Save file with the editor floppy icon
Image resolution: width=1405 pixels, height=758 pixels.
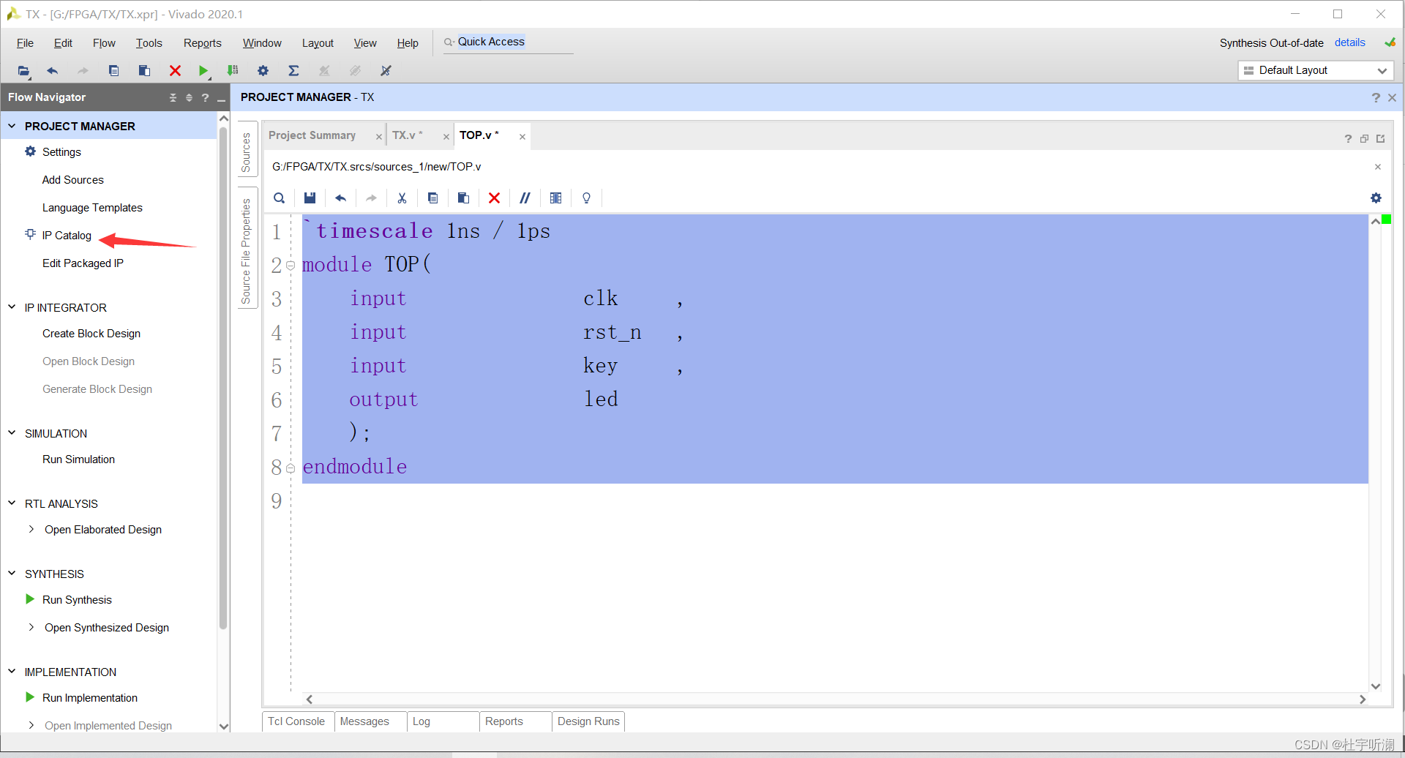pyautogui.click(x=310, y=198)
